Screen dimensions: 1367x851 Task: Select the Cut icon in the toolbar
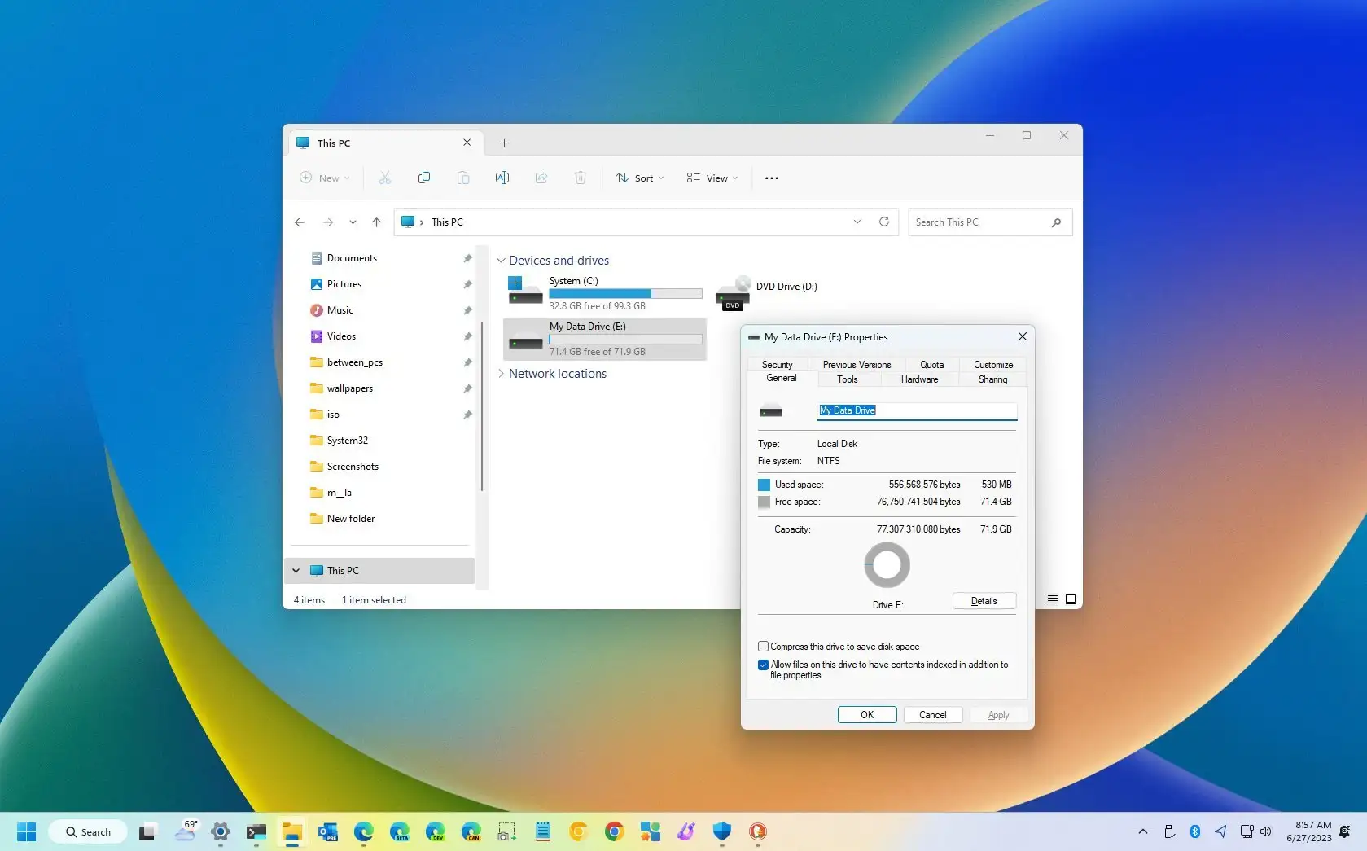coord(385,178)
